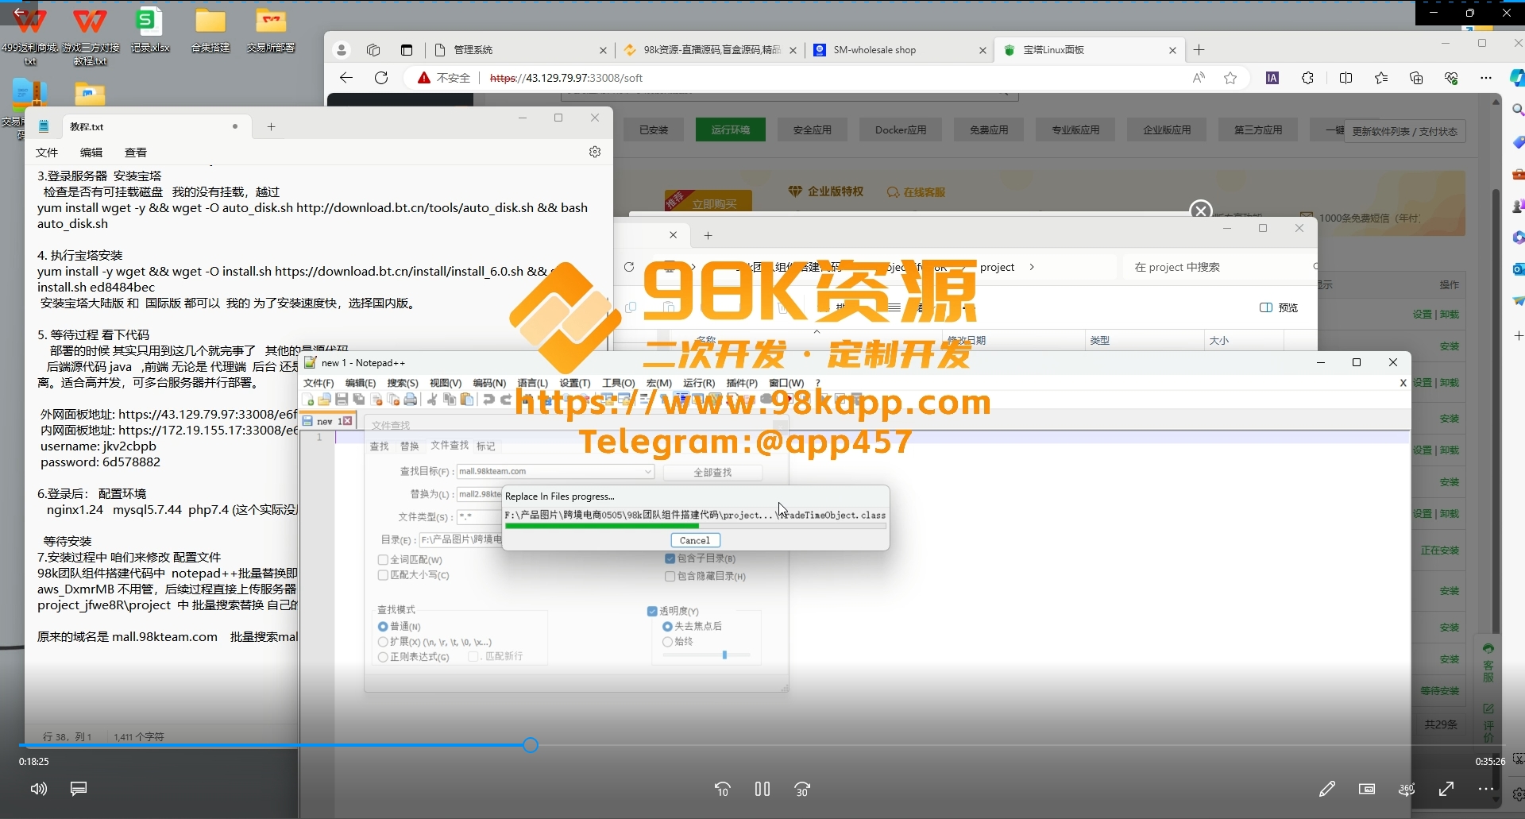Enable the 全词匹配(W) checkbox
Screen dimensions: 1525x819
tap(383, 560)
